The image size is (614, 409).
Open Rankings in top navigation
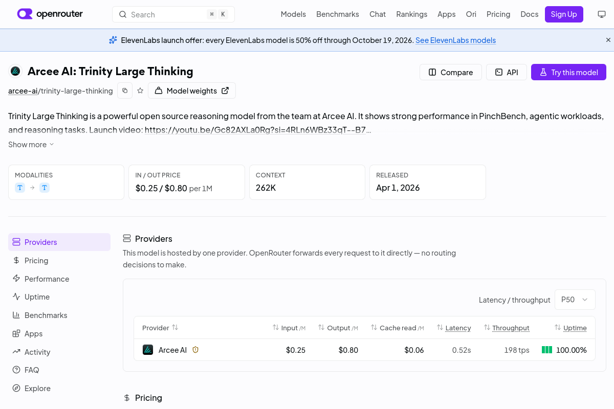click(x=412, y=14)
